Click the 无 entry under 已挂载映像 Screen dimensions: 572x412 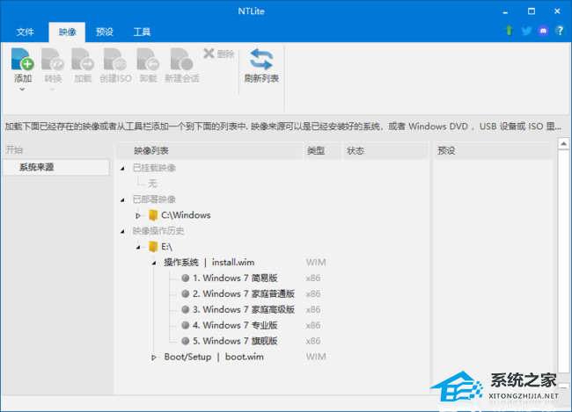pyautogui.click(x=152, y=184)
